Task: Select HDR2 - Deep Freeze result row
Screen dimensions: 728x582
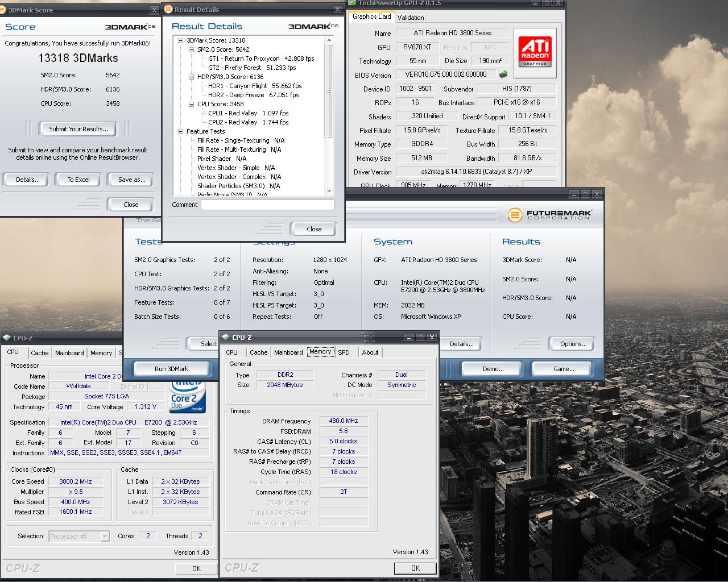Action: click(x=253, y=95)
